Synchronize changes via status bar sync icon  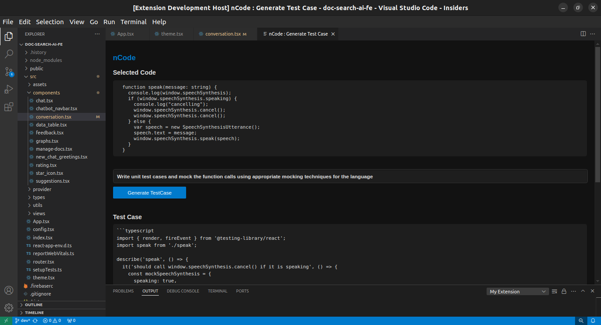click(35, 321)
